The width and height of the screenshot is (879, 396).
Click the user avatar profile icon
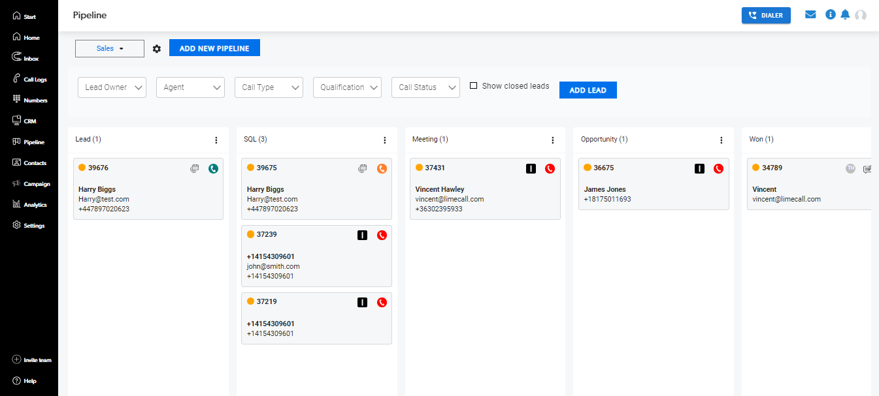[x=861, y=15]
